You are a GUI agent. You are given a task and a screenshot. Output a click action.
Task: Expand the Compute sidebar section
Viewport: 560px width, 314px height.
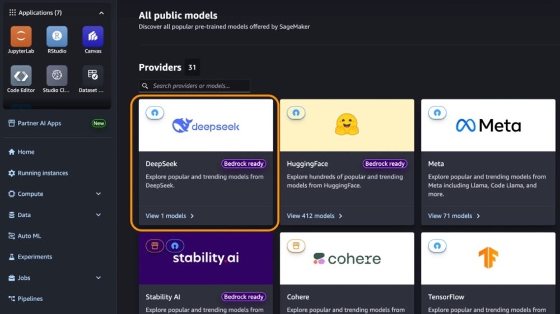click(x=99, y=194)
